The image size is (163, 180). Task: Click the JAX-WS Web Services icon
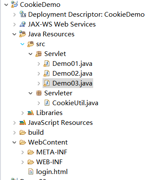coord(23,24)
